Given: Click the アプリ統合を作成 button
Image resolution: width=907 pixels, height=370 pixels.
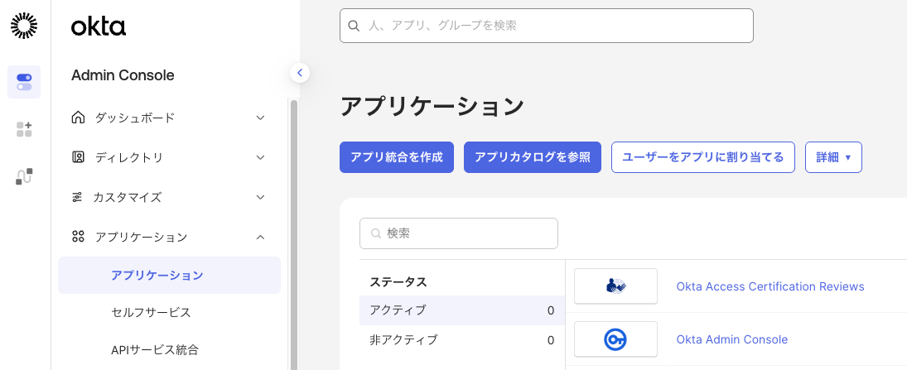Looking at the screenshot, I should pyautogui.click(x=397, y=157).
